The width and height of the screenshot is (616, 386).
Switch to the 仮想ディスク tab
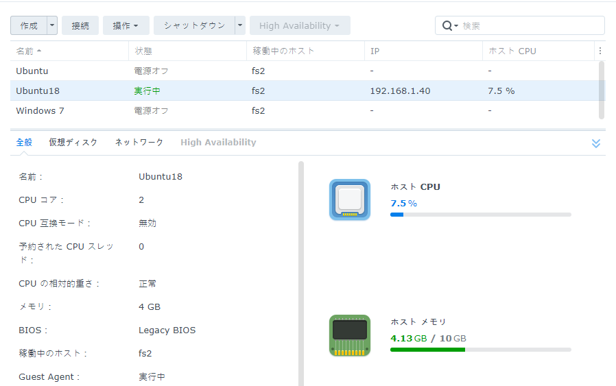click(x=73, y=143)
